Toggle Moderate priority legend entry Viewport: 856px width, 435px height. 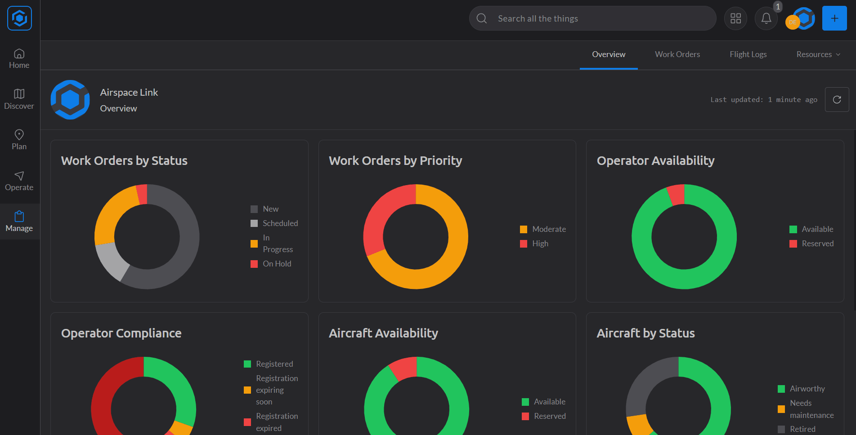(x=543, y=229)
